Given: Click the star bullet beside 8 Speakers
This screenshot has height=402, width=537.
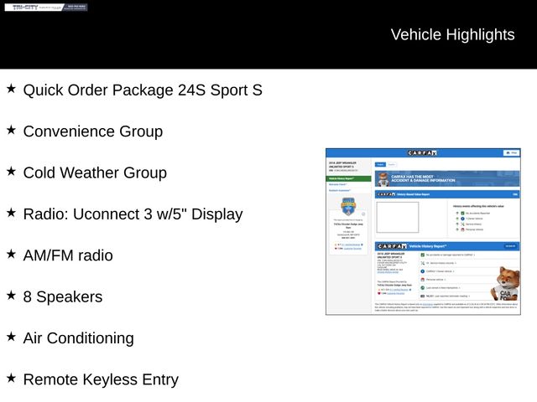Looking at the screenshot, I should 11,296.
